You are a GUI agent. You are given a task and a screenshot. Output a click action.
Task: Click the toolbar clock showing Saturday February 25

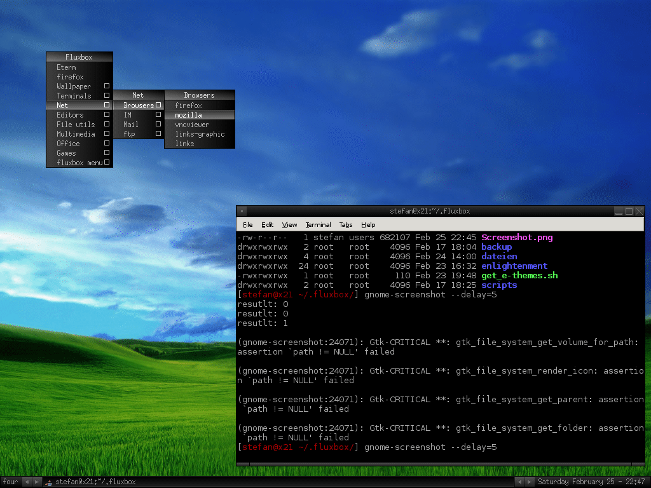coord(591,482)
